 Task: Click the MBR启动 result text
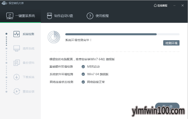[x=93, y=67]
